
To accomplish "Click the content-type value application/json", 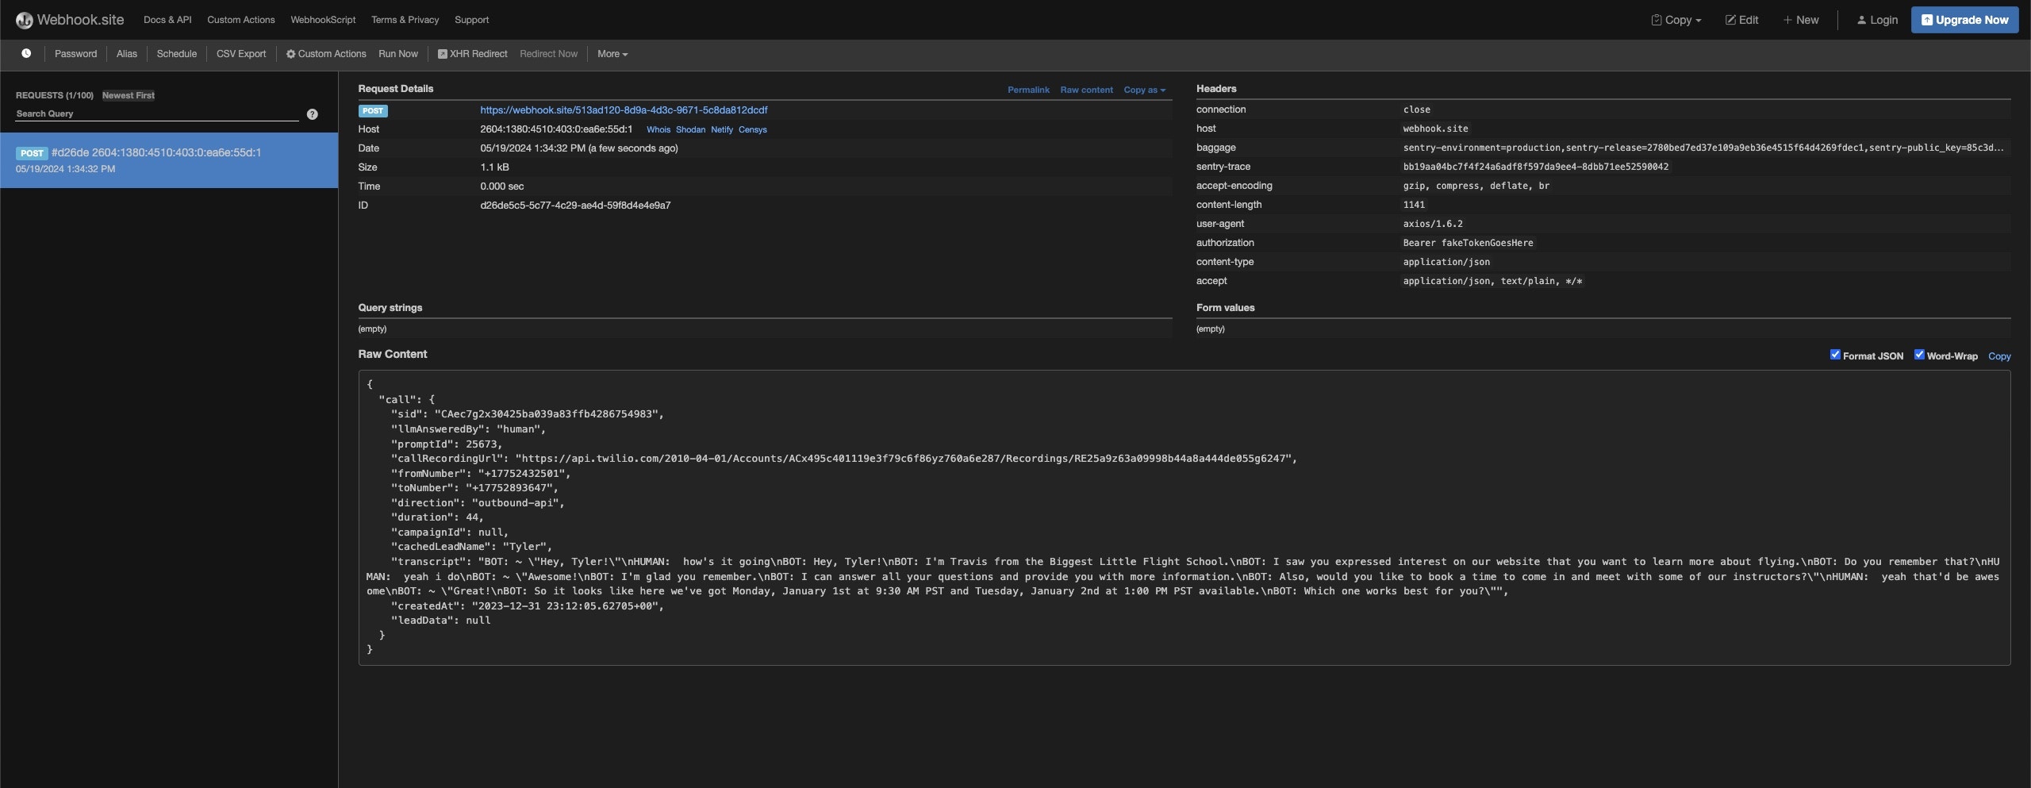I will (1446, 262).
